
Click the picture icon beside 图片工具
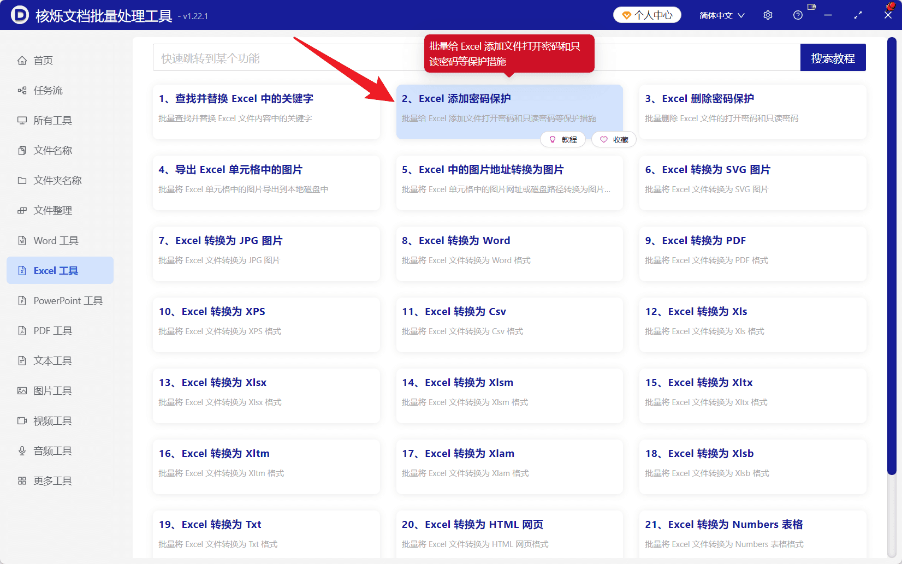[x=22, y=391]
